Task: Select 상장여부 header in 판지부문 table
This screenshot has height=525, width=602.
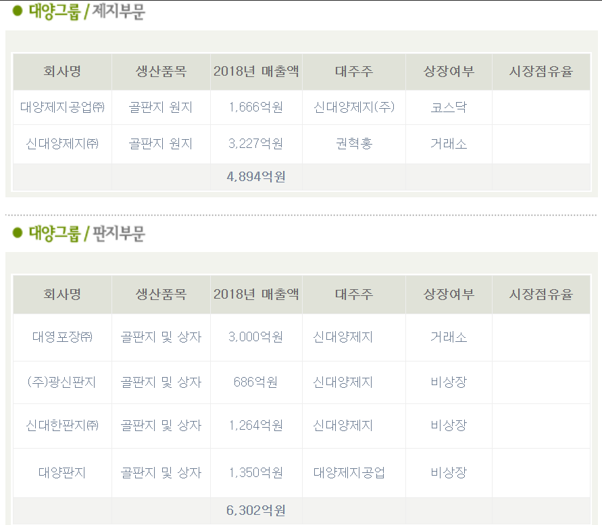Action: click(x=449, y=295)
